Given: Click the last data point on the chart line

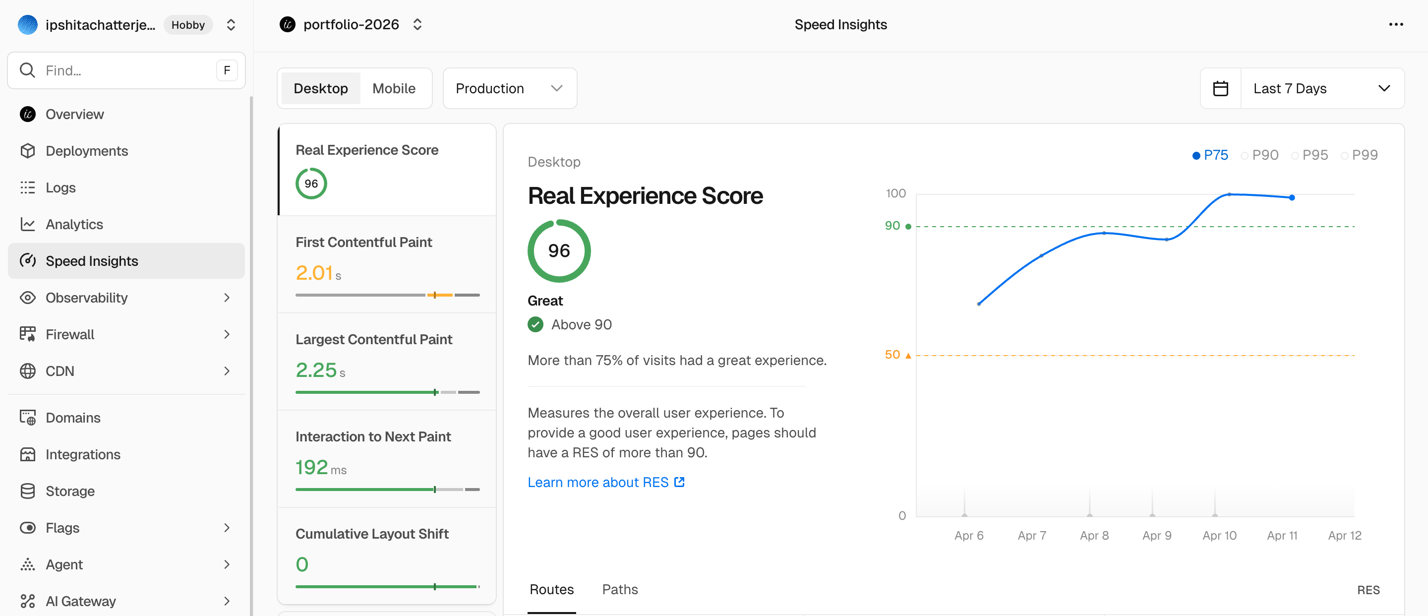Looking at the screenshot, I should tap(1292, 197).
